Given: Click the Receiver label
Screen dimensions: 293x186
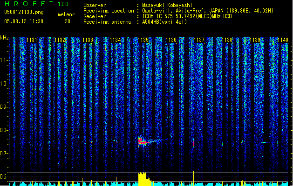Looking at the screenshot, I should pyautogui.click(x=95, y=16).
